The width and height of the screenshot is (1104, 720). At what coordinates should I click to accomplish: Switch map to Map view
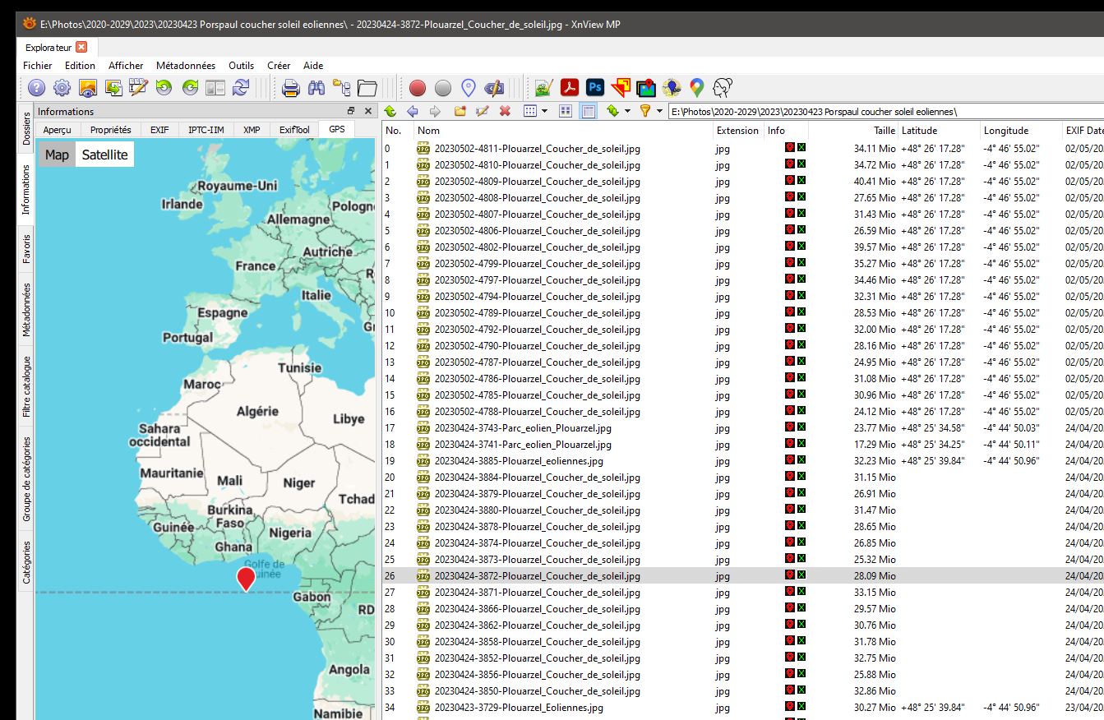coord(57,155)
